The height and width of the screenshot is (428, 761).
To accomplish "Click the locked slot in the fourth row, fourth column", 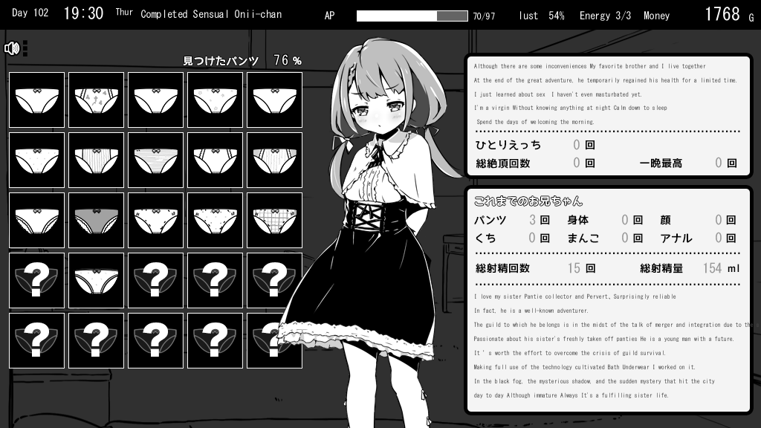I will click(215, 280).
